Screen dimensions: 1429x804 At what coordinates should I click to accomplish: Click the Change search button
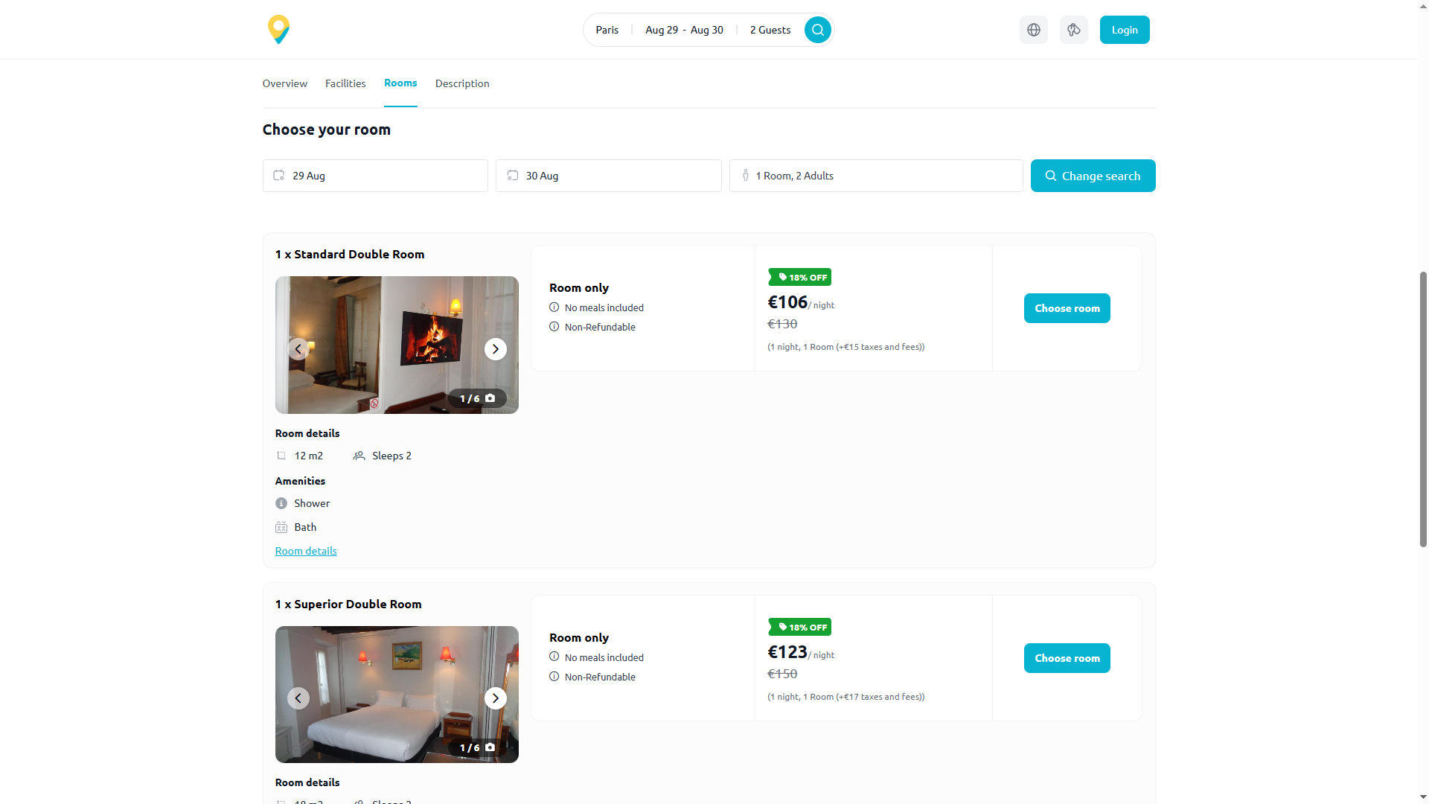pos(1093,175)
